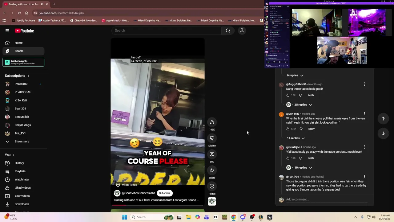394x222 pixels.
Task: Open the Subscriptions section chevron
Action: point(28,76)
